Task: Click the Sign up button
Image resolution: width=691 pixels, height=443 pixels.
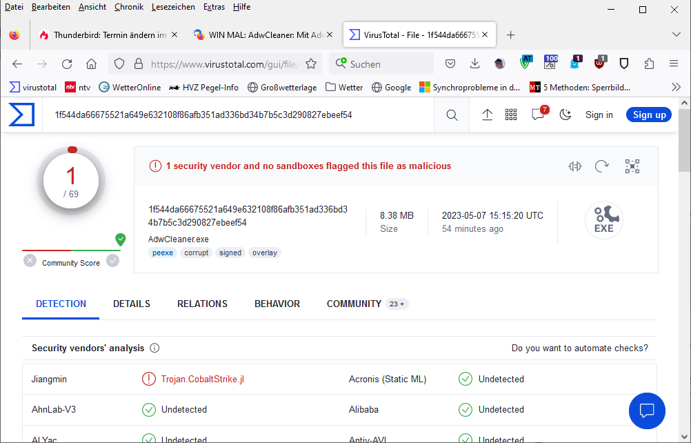Action: coord(649,115)
